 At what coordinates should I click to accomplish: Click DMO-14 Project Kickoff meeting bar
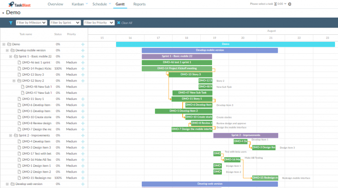click(x=177, y=69)
